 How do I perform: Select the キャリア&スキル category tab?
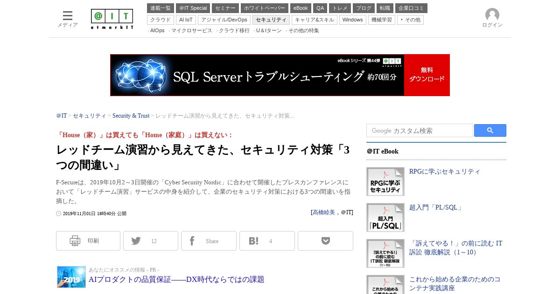[315, 20]
